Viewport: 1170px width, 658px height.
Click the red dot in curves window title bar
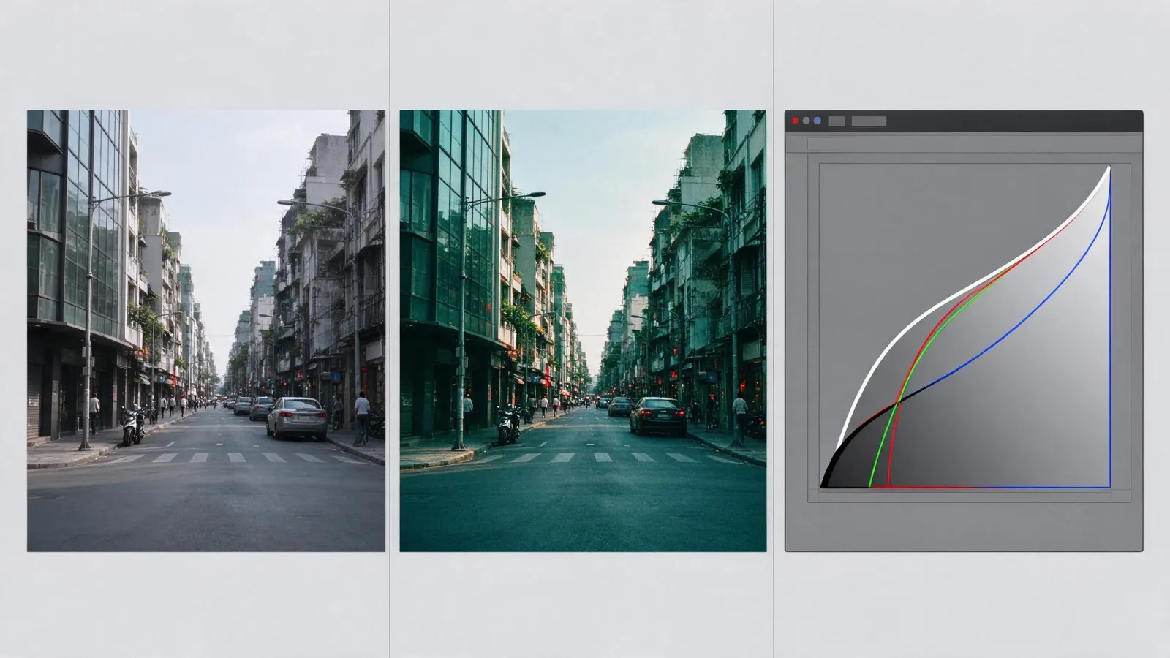pos(796,121)
